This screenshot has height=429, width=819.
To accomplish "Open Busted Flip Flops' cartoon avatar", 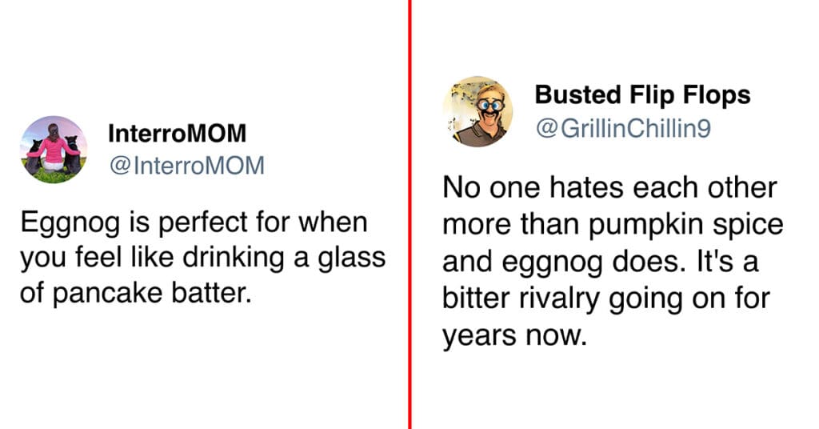I will [478, 111].
